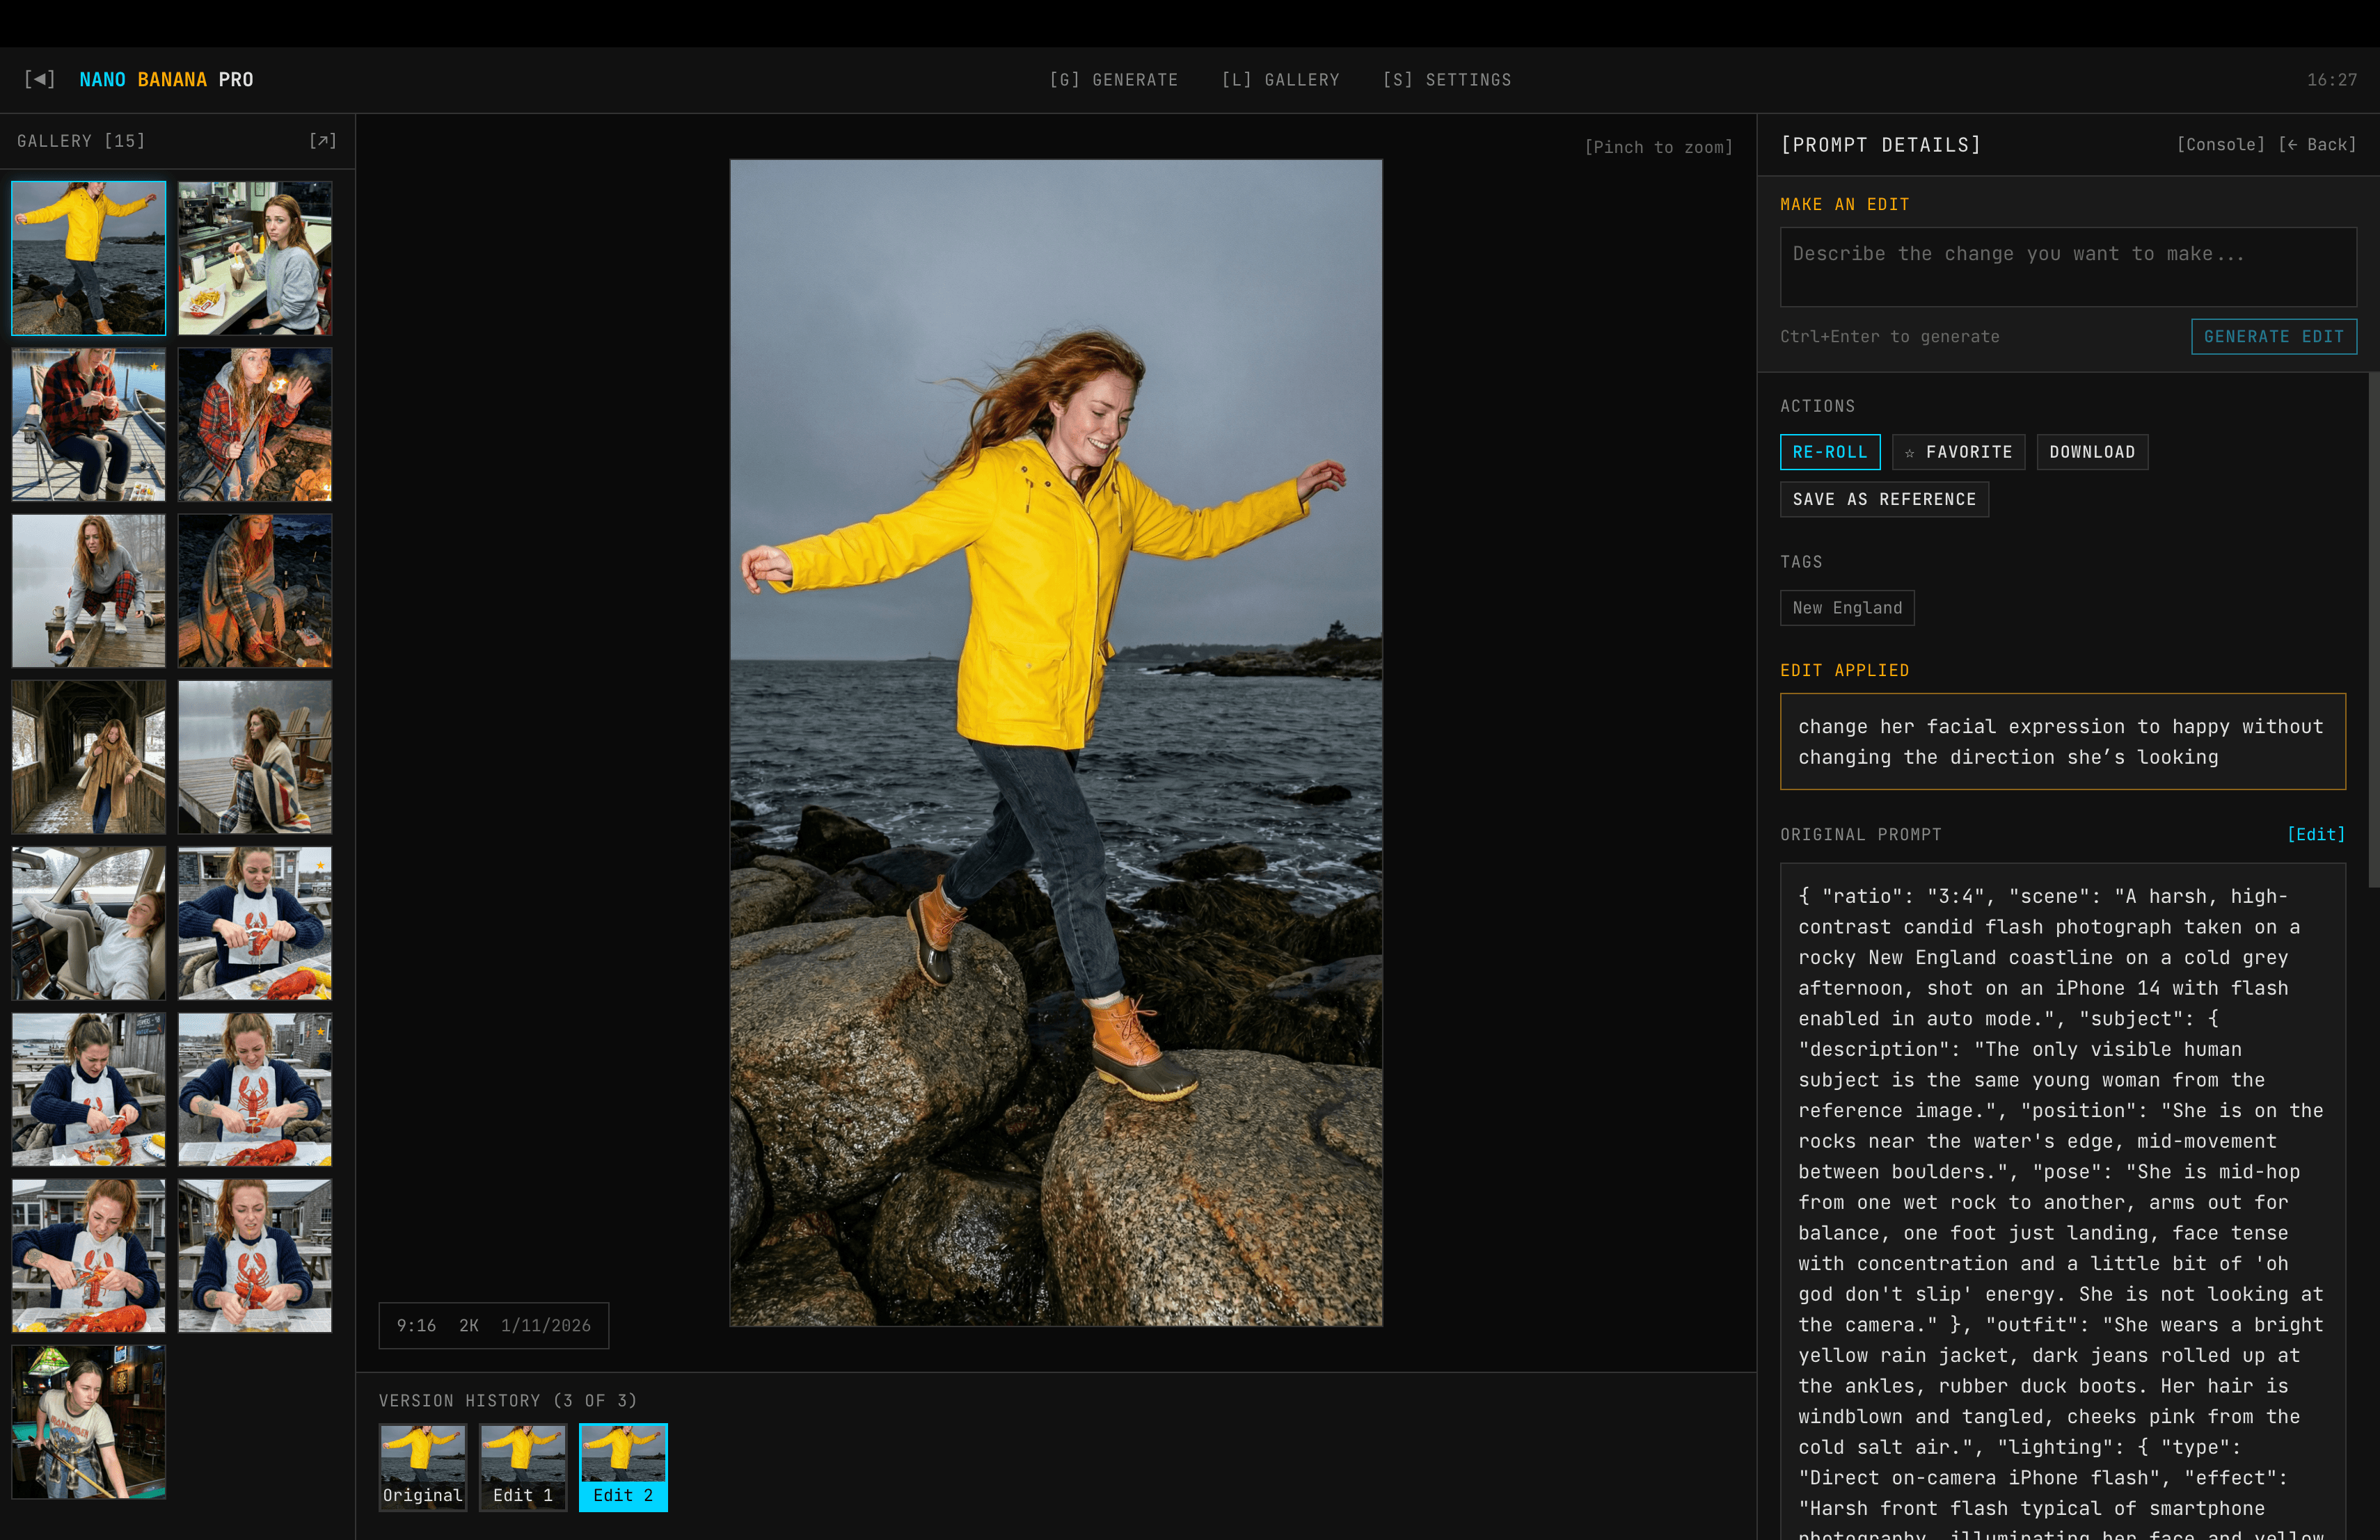This screenshot has width=2380, height=1540.
Task: Download the current image
Action: tap(2091, 451)
